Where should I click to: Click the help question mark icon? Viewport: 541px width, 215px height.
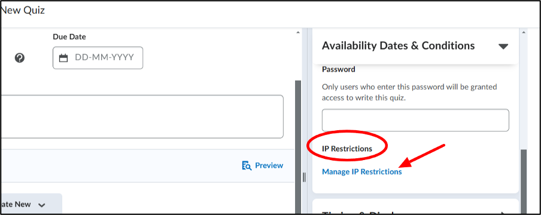click(20, 58)
